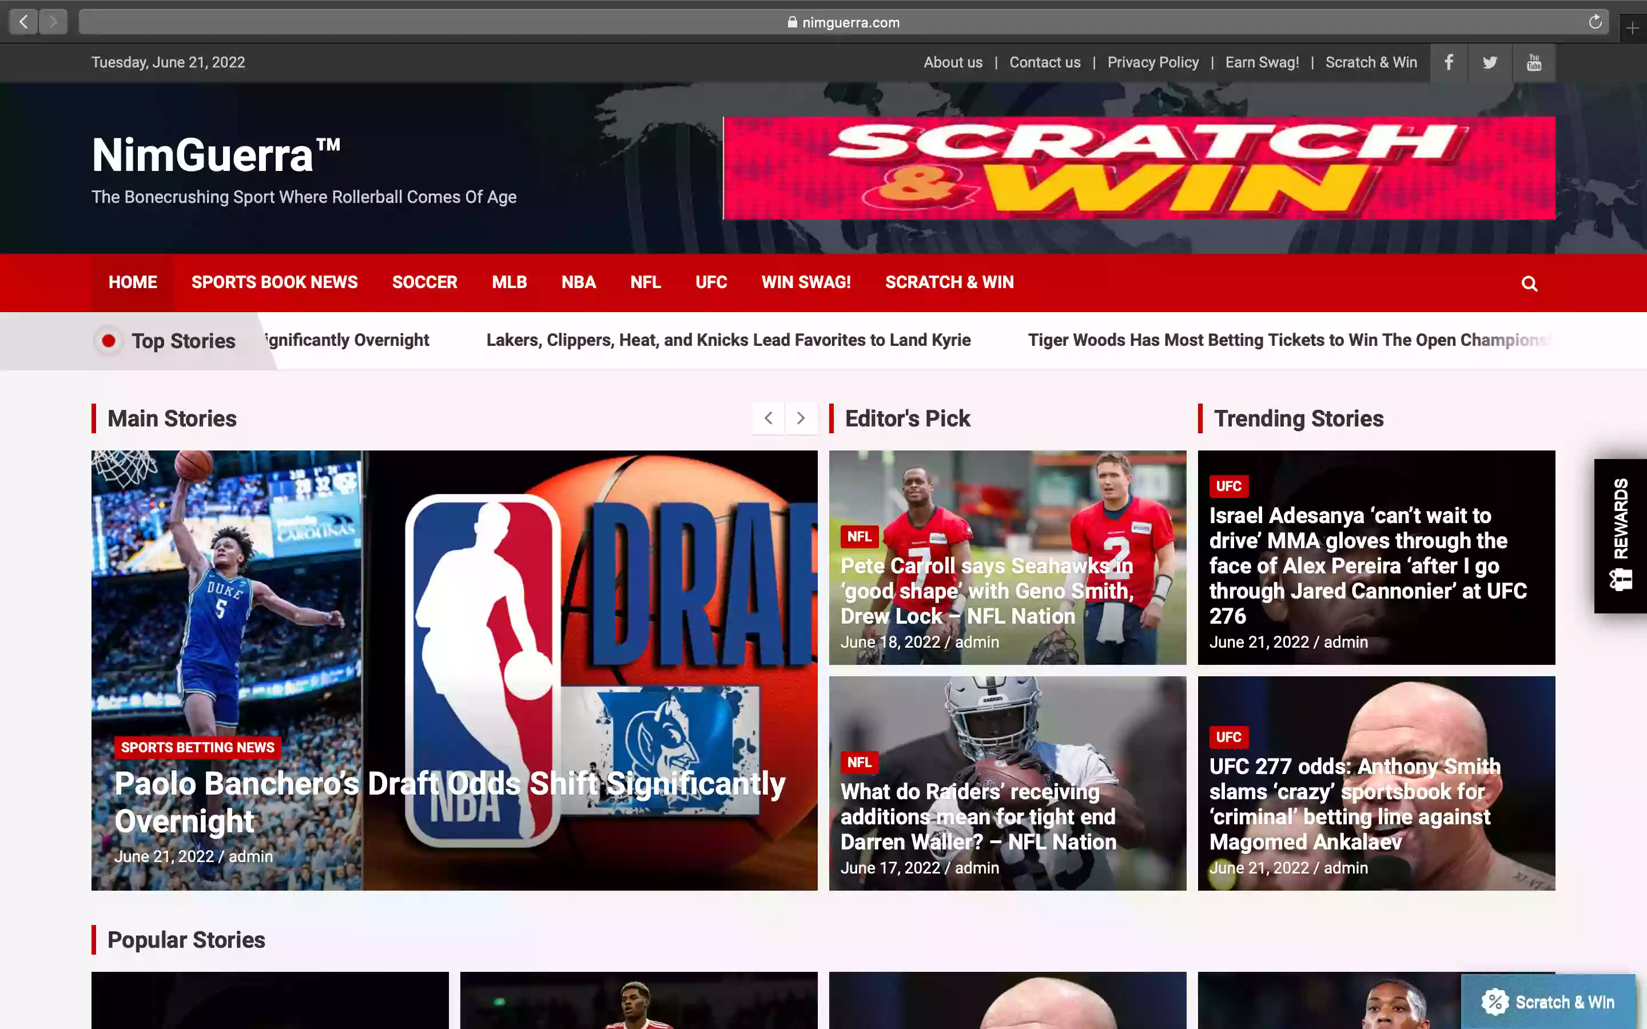Click the search magnifier in red navbar

[1529, 283]
